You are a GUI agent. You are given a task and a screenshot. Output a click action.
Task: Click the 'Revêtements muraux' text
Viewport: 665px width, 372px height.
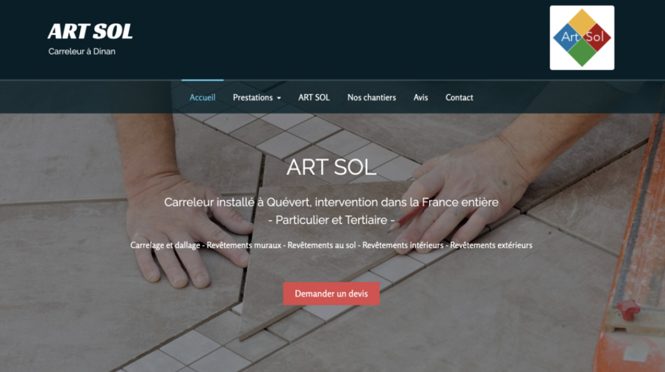pyautogui.click(x=244, y=245)
